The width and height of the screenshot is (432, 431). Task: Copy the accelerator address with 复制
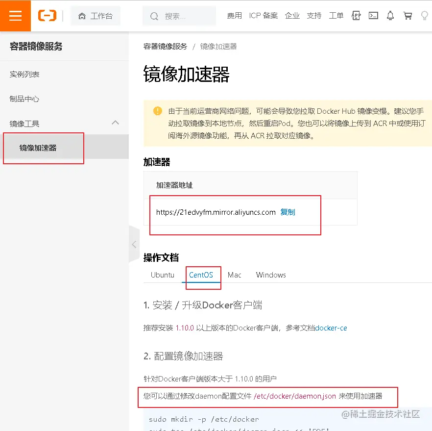288,212
